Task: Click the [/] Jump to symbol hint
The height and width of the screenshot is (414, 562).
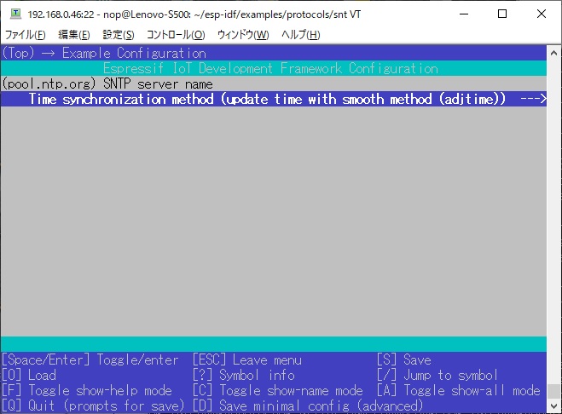Action: 437,375
